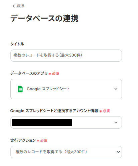Open the account information dropdown
138x166 pixels.
(x=66, y=122)
